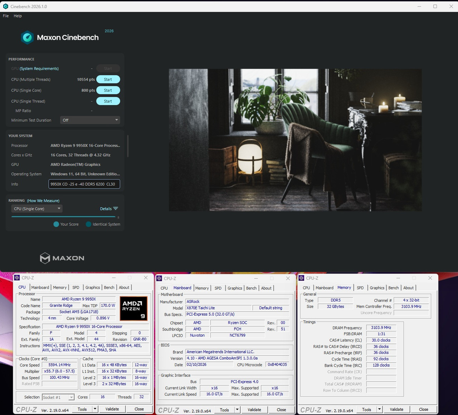Click the rendered room scene preview
The width and height of the screenshot is (458, 415).
tap(295, 140)
